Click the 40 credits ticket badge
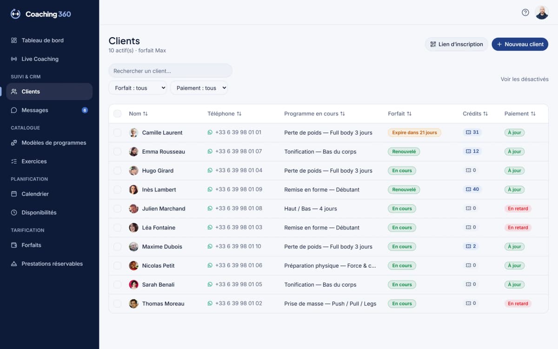558x349 pixels. (472, 189)
